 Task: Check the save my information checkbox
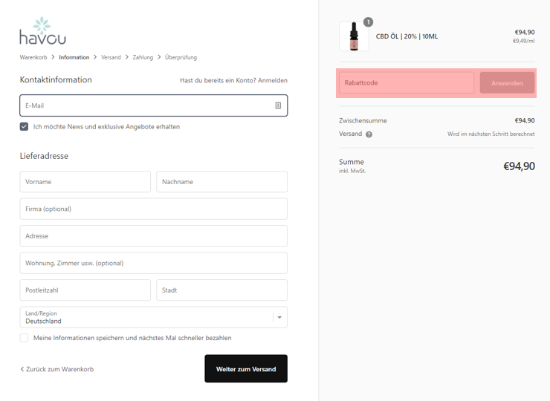coord(24,338)
